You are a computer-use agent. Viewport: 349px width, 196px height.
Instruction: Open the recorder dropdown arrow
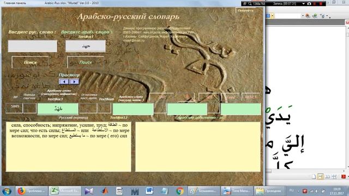click(303, 4)
